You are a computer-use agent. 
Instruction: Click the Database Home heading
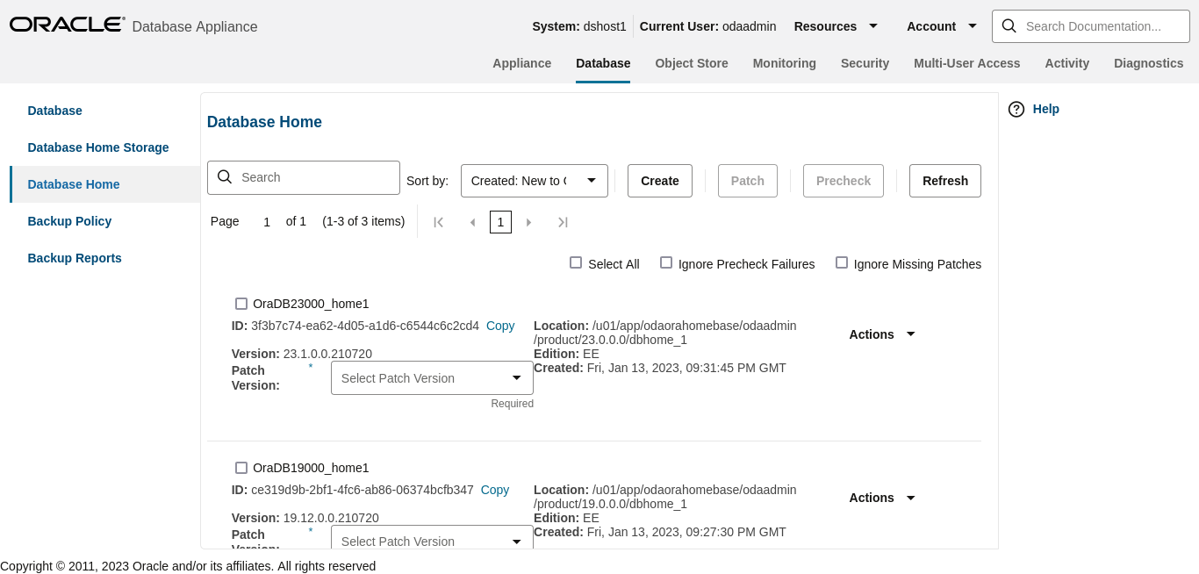coord(264,122)
